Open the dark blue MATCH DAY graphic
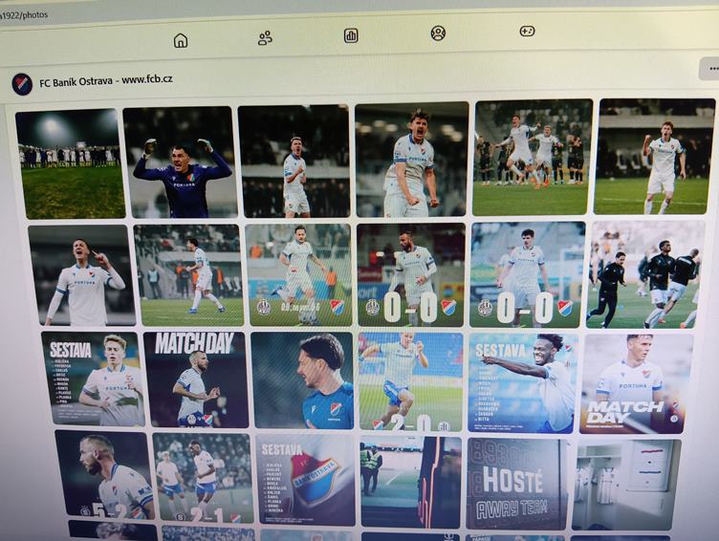The image size is (719, 541). tap(196, 379)
